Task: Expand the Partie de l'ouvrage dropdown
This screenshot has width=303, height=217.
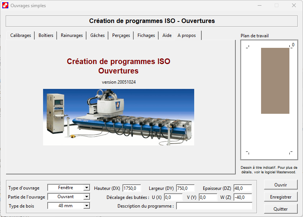Action: pyautogui.click(x=87, y=197)
